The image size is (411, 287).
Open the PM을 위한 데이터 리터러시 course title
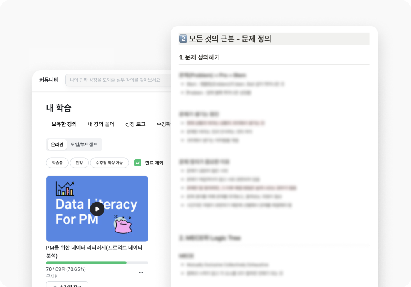pos(95,251)
